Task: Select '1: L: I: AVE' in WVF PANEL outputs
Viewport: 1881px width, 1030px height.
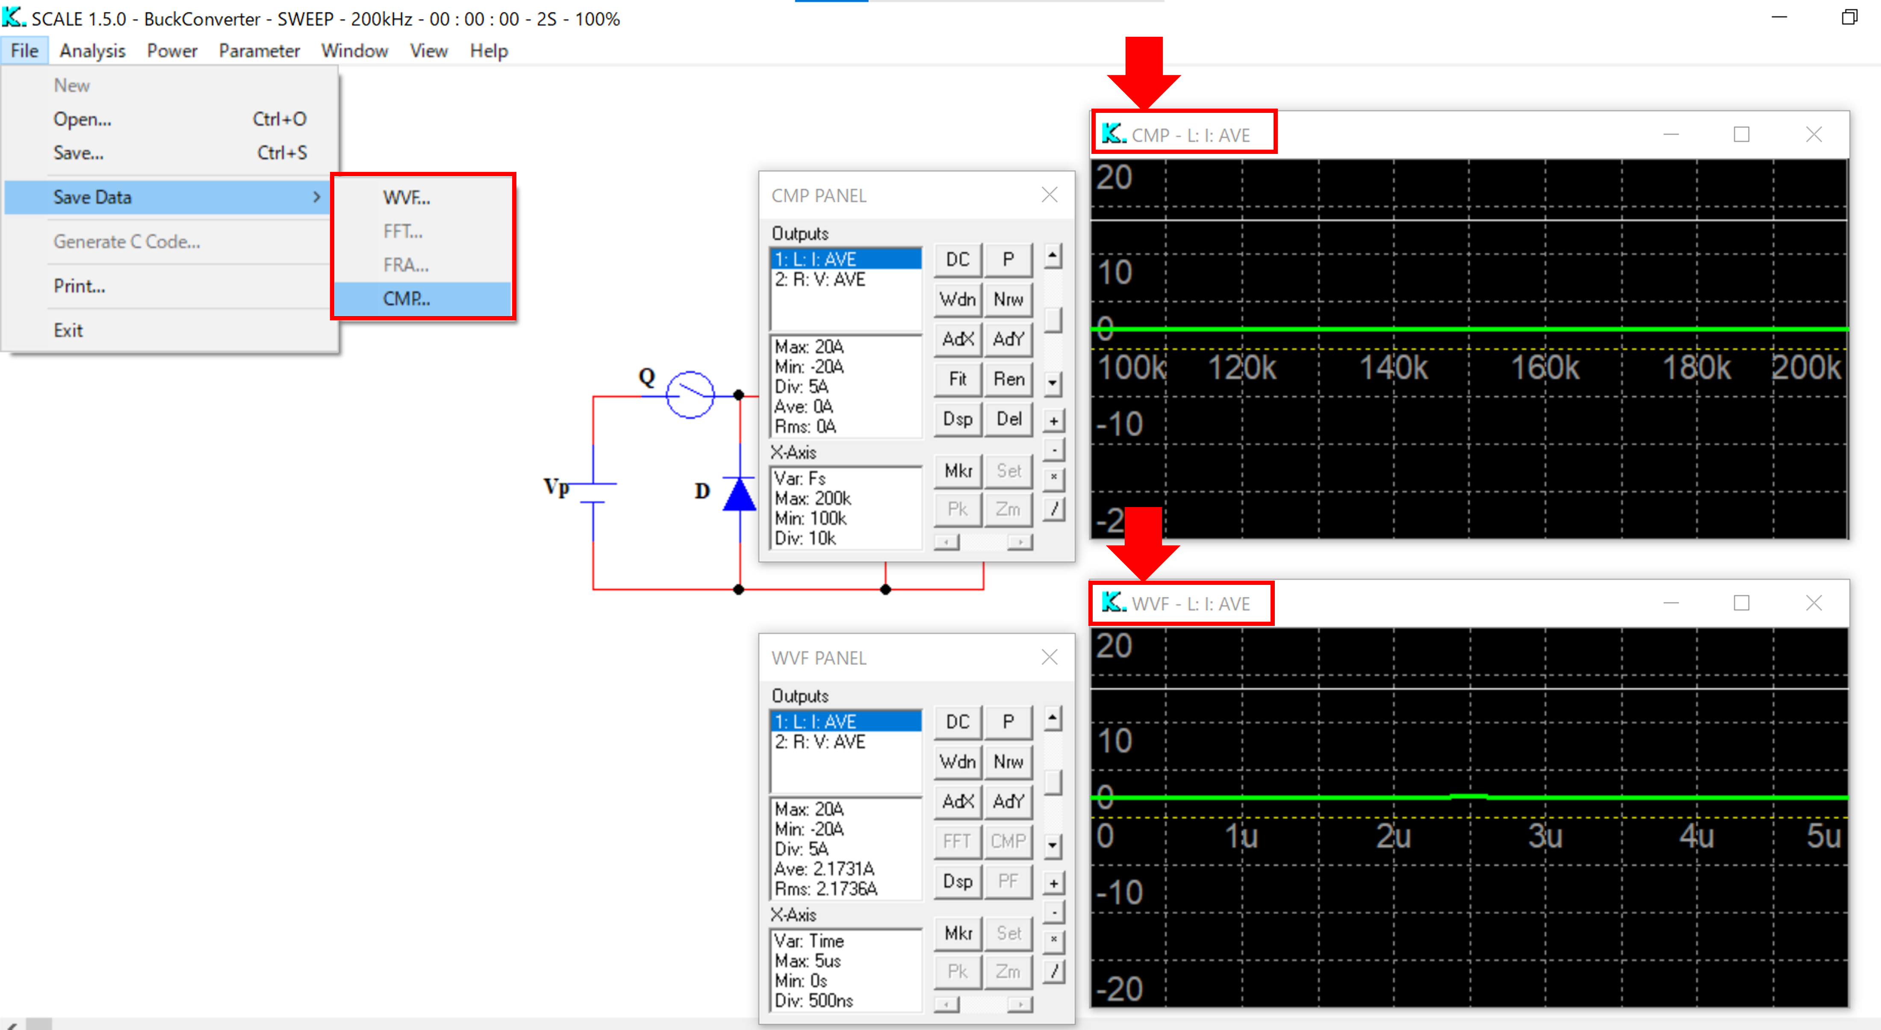Action: (846, 721)
